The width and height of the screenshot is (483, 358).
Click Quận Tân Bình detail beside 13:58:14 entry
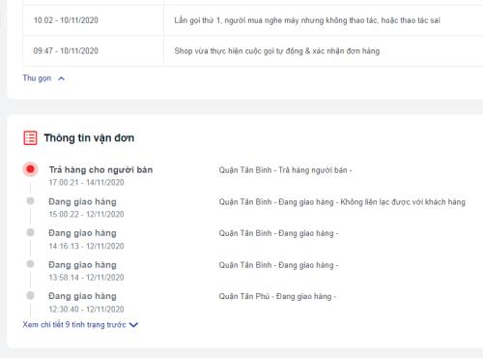tap(278, 265)
